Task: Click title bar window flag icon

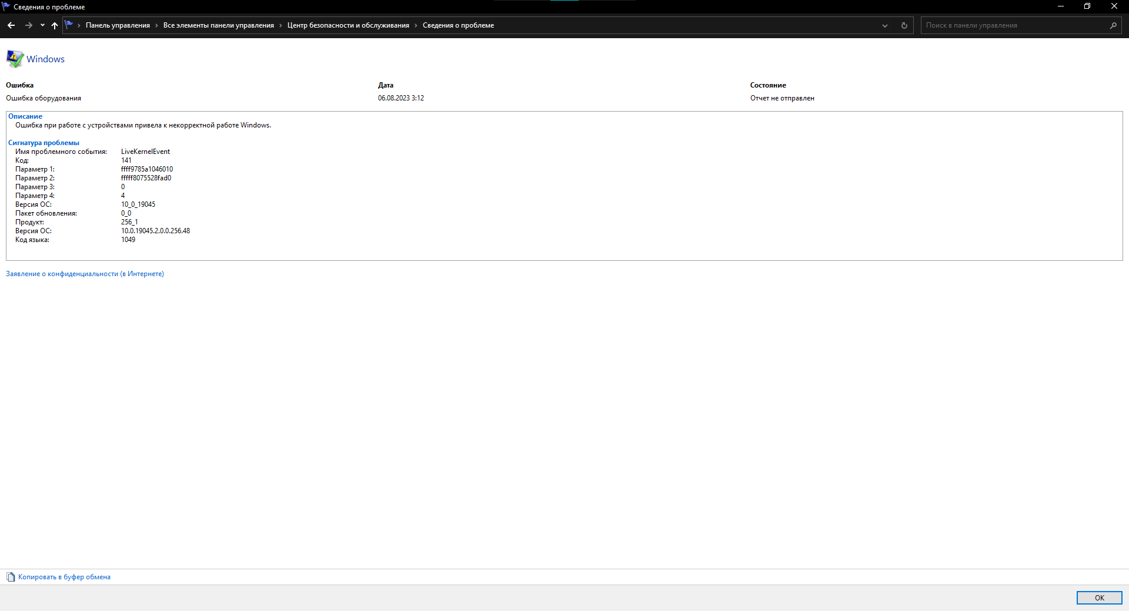Action: [x=6, y=6]
